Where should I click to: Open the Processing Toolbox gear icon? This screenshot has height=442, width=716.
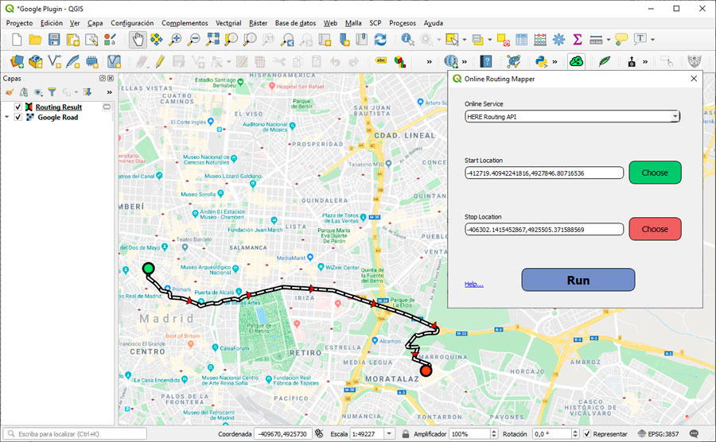pyautogui.click(x=559, y=40)
